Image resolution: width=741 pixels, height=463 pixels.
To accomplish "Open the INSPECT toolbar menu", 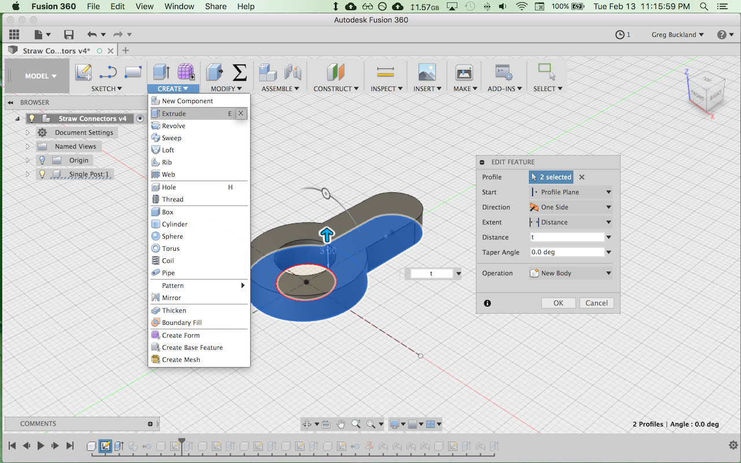I will [387, 89].
